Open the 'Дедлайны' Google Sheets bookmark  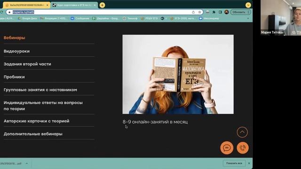point(105,18)
